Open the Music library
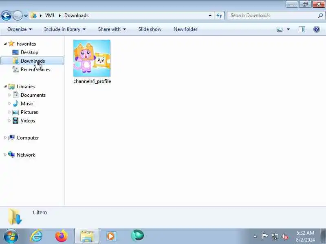326x244 pixels. [27, 104]
